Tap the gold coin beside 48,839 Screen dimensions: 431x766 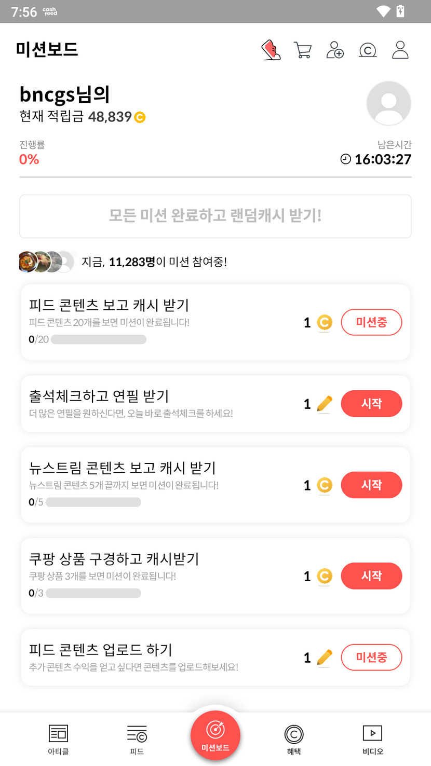coord(140,117)
